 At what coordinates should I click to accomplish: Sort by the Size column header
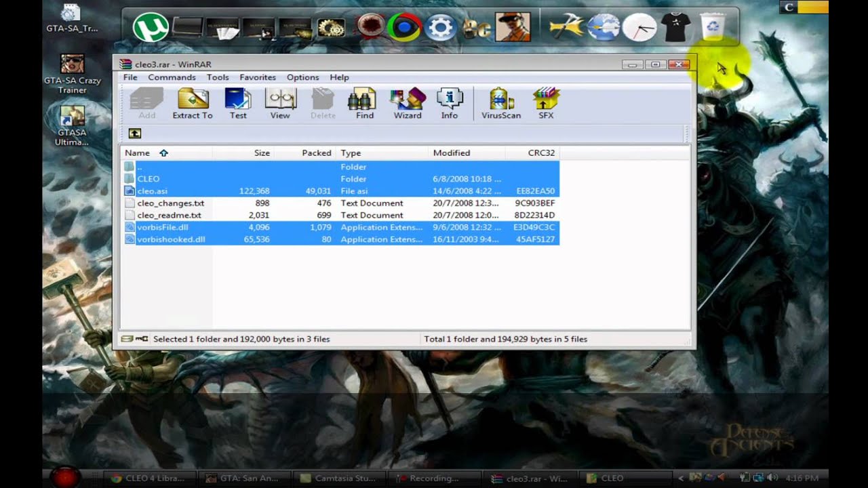pyautogui.click(x=243, y=153)
